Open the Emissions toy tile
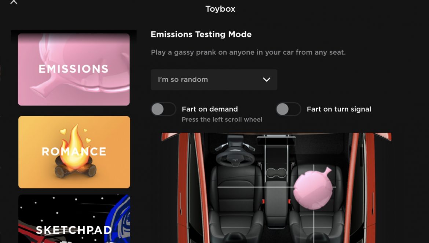The image size is (429, 243). click(74, 69)
